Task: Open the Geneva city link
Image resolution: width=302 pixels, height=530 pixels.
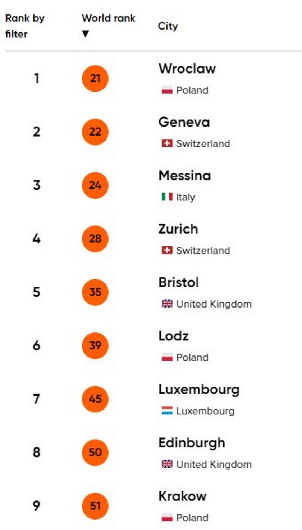Action: tap(184, 122)
